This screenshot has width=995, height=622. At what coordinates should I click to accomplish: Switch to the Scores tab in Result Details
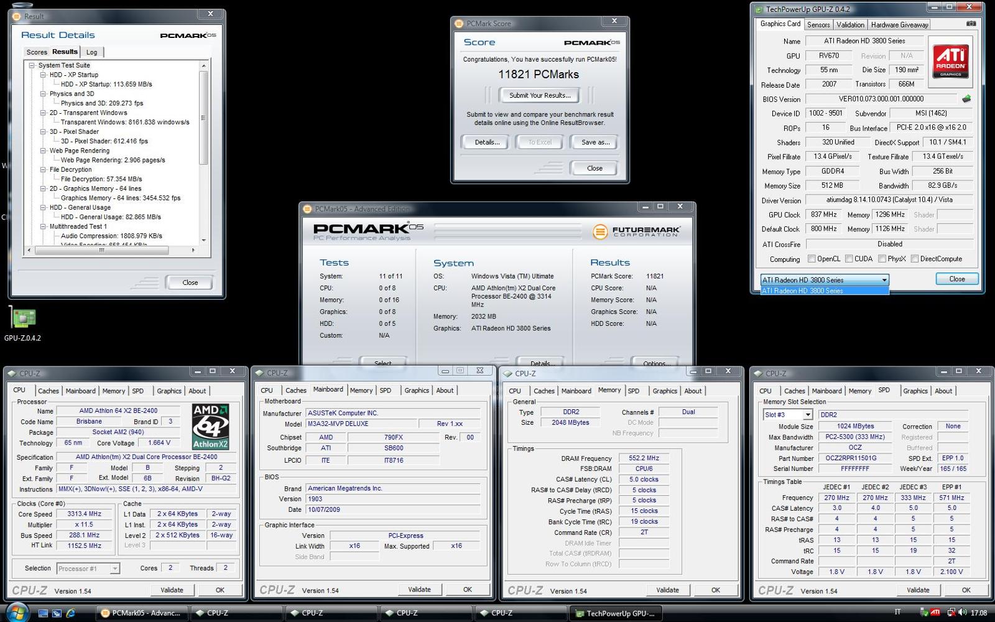tap(37, 52)
